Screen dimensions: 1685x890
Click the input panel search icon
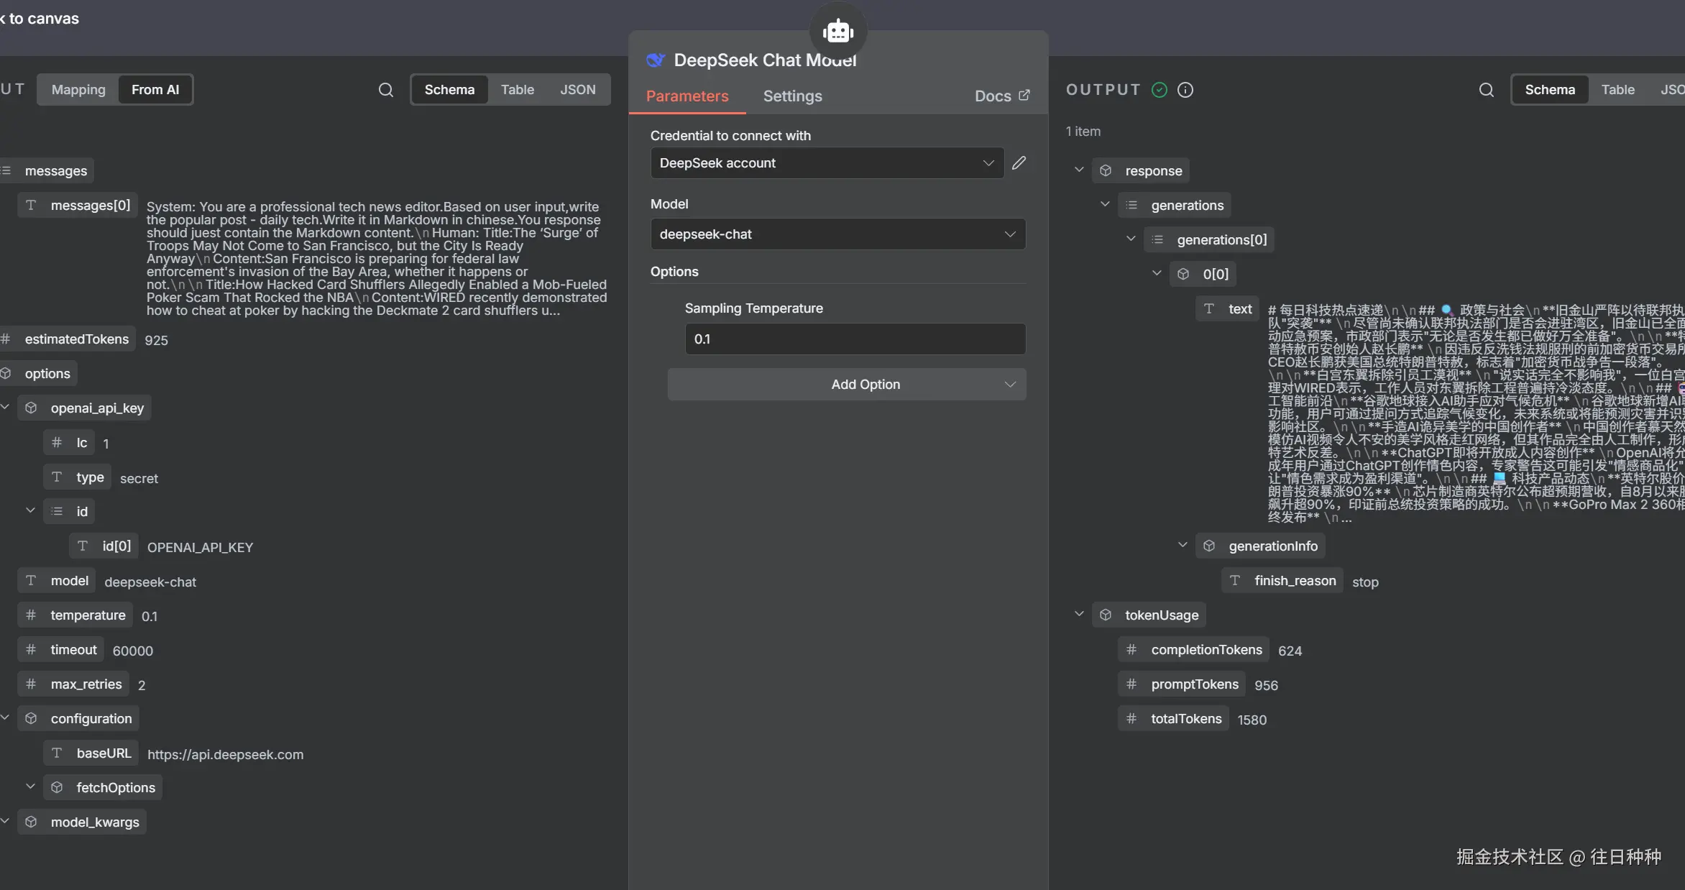386,90
